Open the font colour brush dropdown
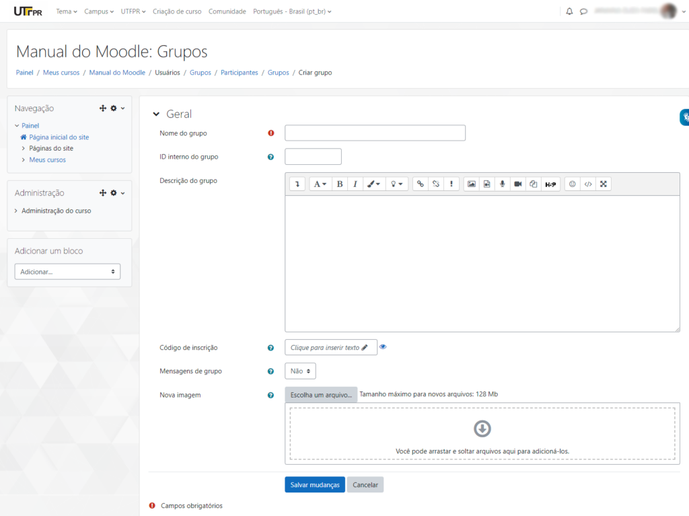The image size is (689, 516). (373, 184)
